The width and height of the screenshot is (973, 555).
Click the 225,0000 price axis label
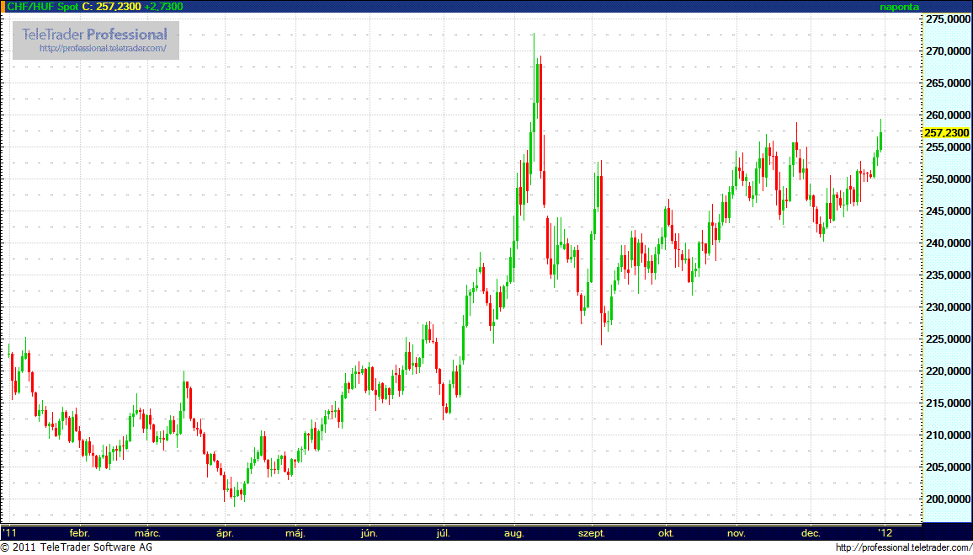(948, 339)
